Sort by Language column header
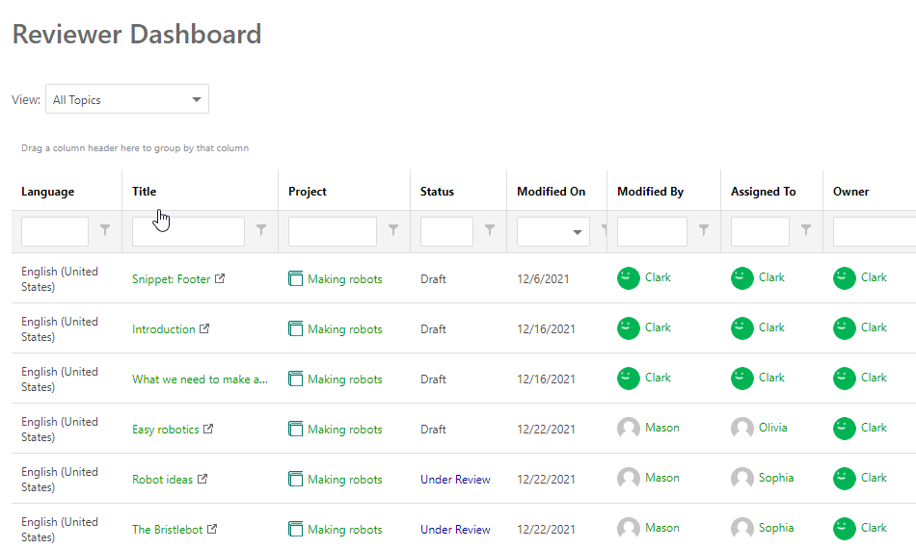 [x=48, y=192]
